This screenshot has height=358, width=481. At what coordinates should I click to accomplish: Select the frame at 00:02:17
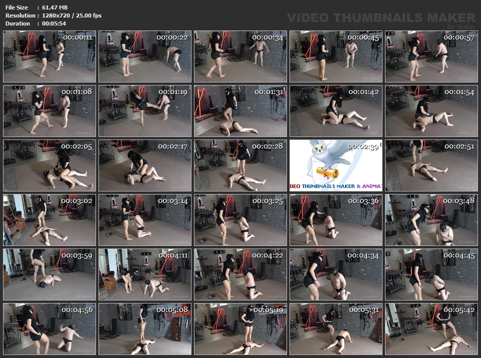[145, 165]
